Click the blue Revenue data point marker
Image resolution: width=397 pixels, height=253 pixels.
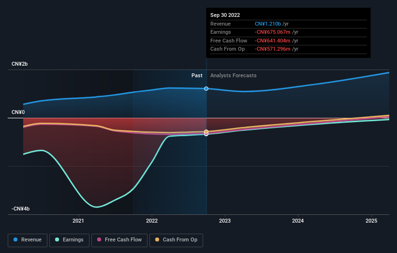coord(206,88)
